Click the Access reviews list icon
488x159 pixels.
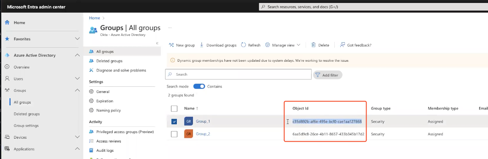(x=91, y=141)
